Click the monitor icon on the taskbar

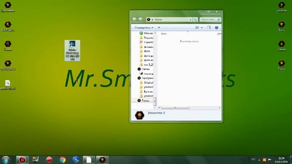click(x=36, y=159)
